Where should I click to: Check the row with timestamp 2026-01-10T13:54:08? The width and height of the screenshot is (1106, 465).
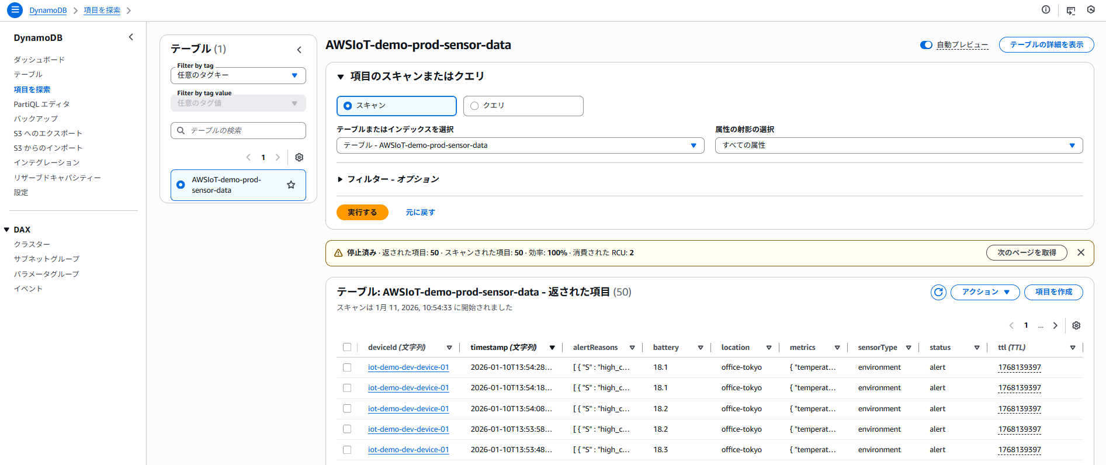coord(347,408)
